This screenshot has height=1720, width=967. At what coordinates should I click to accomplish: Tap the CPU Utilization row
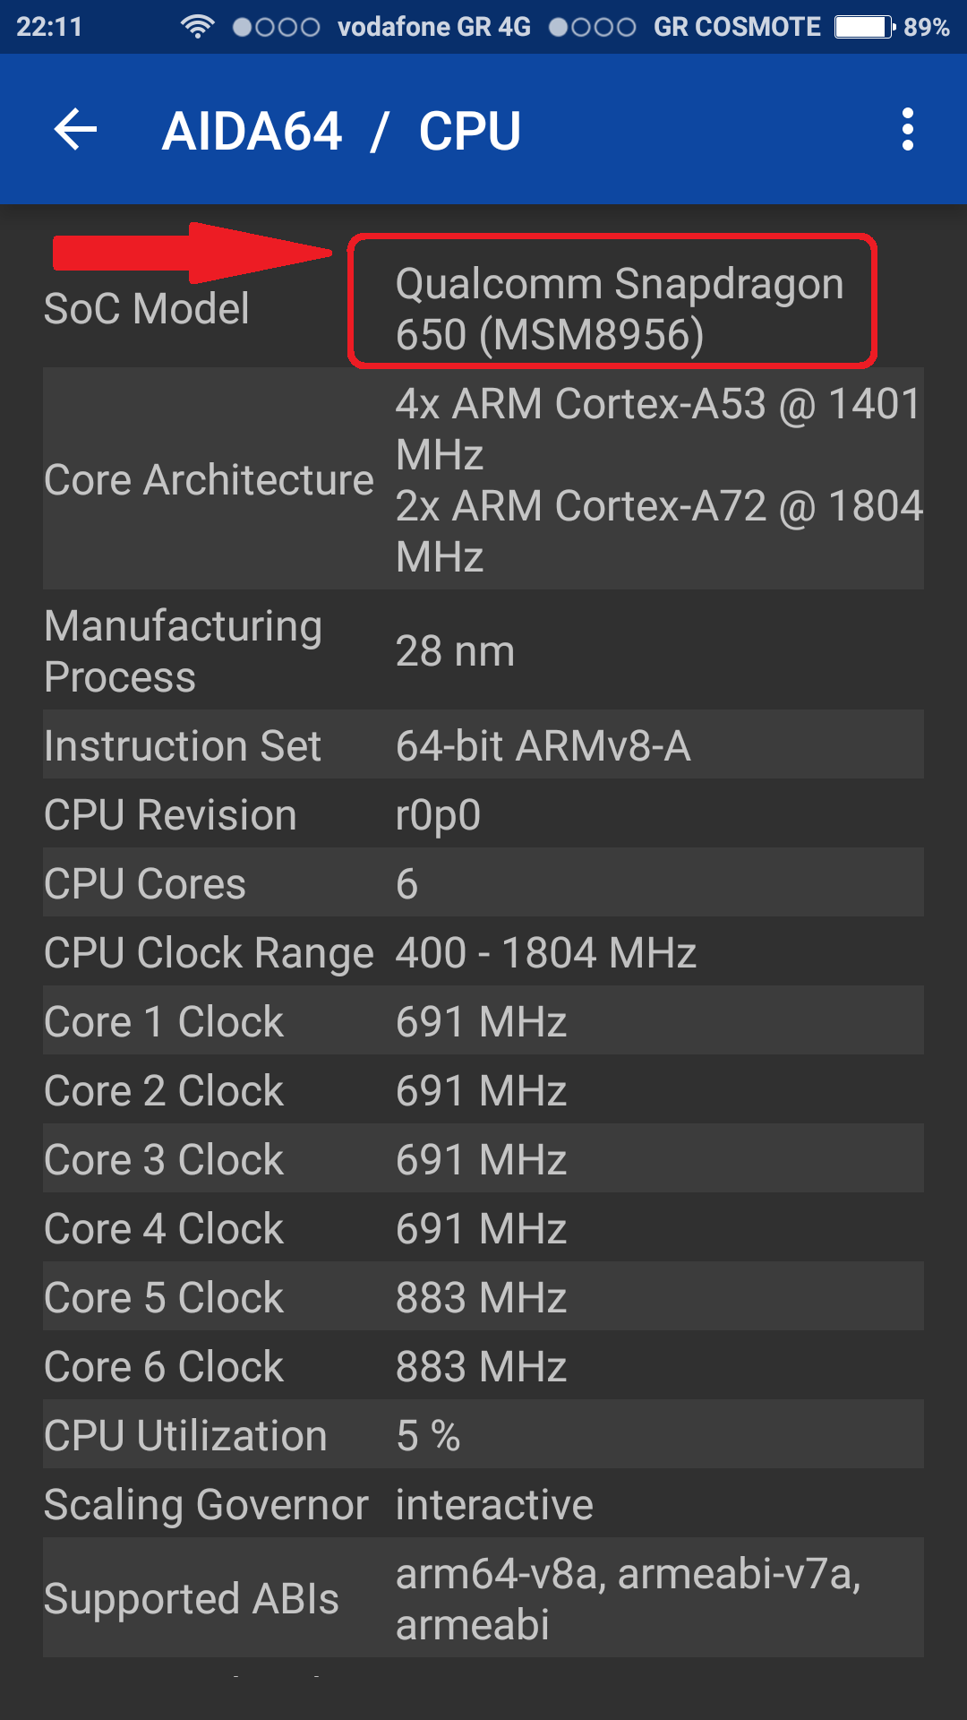(483, 1435)
